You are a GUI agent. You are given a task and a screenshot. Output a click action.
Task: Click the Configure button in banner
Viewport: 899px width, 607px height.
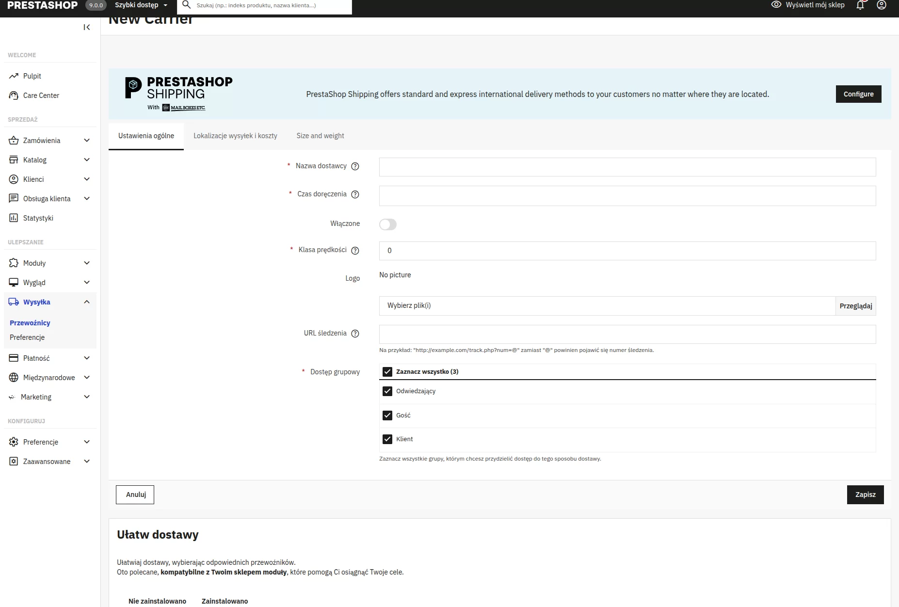click(x=858, y=94)
